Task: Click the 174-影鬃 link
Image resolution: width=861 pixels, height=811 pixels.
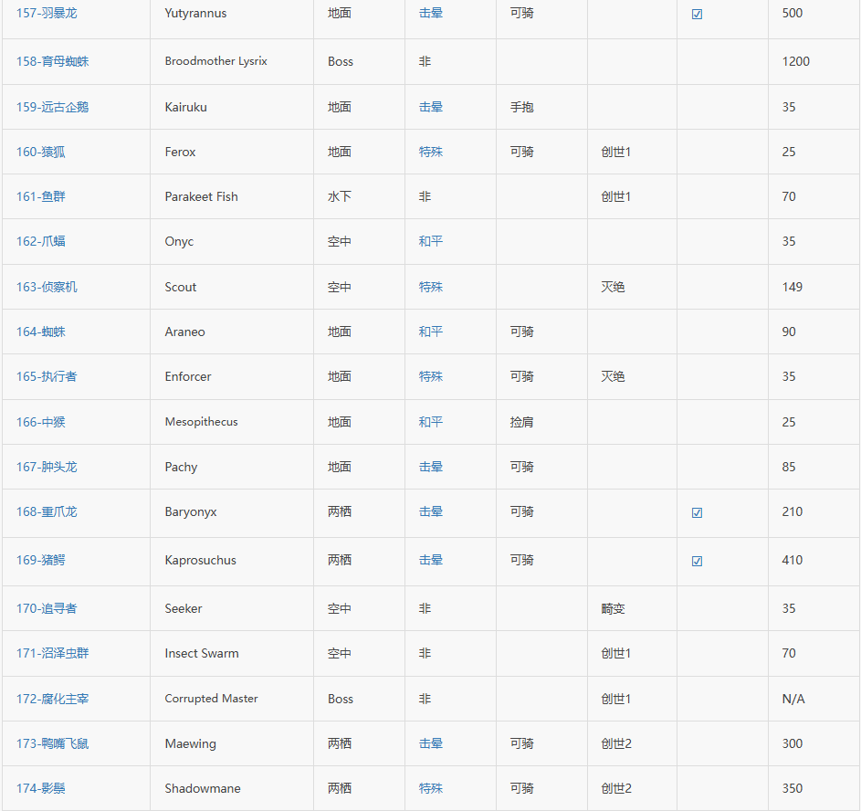Action: pyautogui.click(x=41, y=788)
